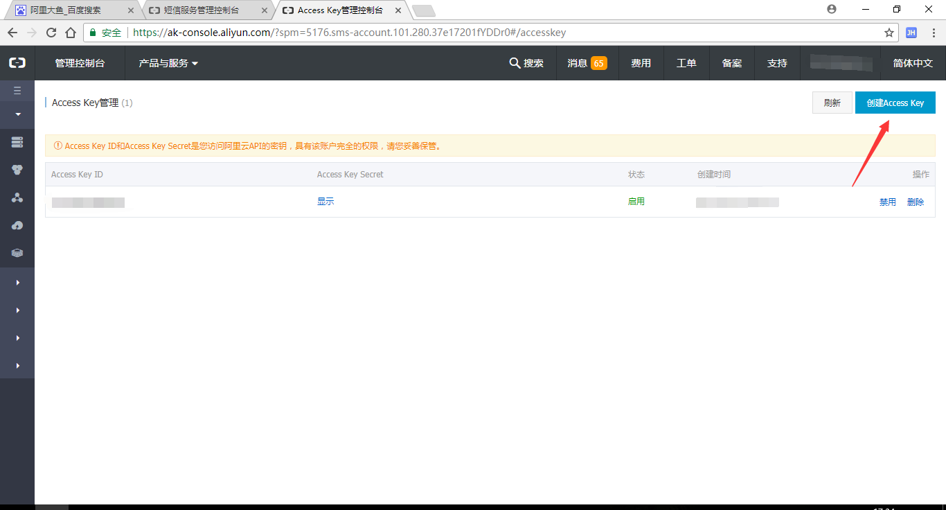The image size is (946, 510).
Task: Toggle the sidebar hamburger menu icon
Action: tap(17, 91)
